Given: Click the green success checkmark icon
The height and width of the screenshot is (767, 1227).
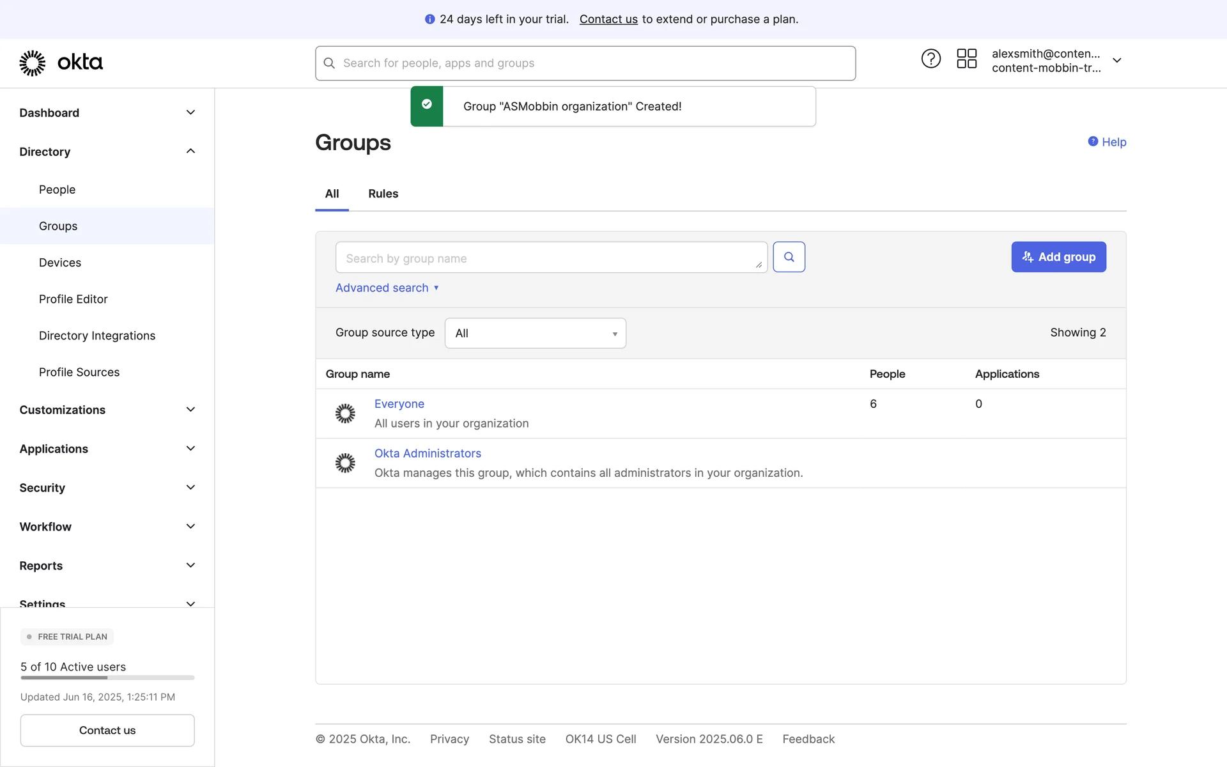Looking at the screenshot, I should click(427, 105).
